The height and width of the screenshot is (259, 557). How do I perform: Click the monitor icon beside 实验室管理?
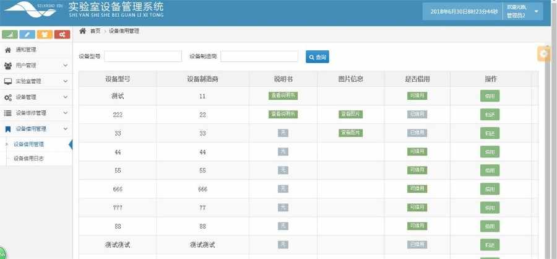pyautogui.click(x=8, y=81)
